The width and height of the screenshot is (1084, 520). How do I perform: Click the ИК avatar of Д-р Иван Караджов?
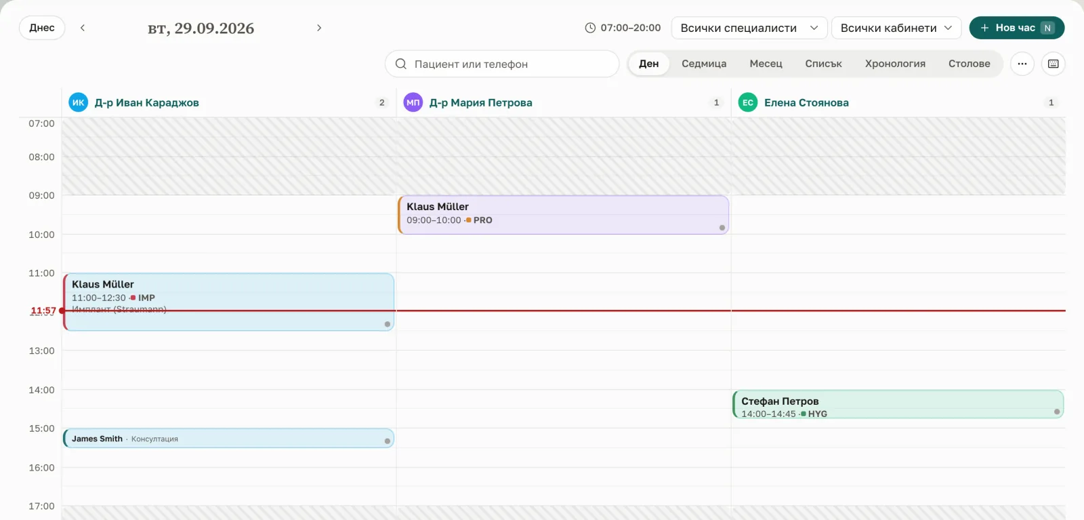[79, 103]
